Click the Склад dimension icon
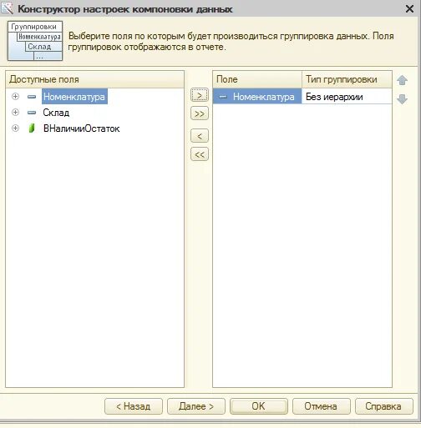The width and height of the screenshot is (421, 428). [32, 113]
